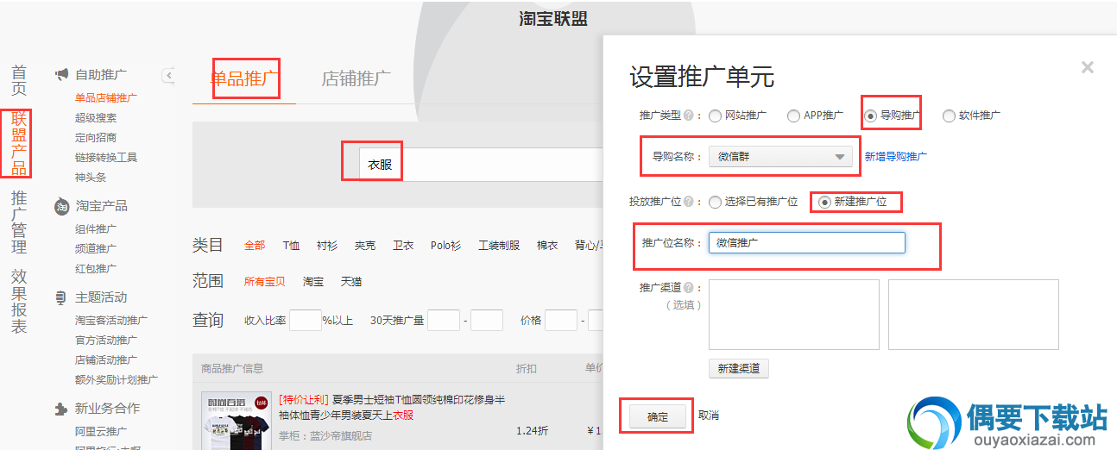This screenshot has height=450, width=1117.
Task: Open the 店铺活动推广 sidebar link
Action: 106,360
